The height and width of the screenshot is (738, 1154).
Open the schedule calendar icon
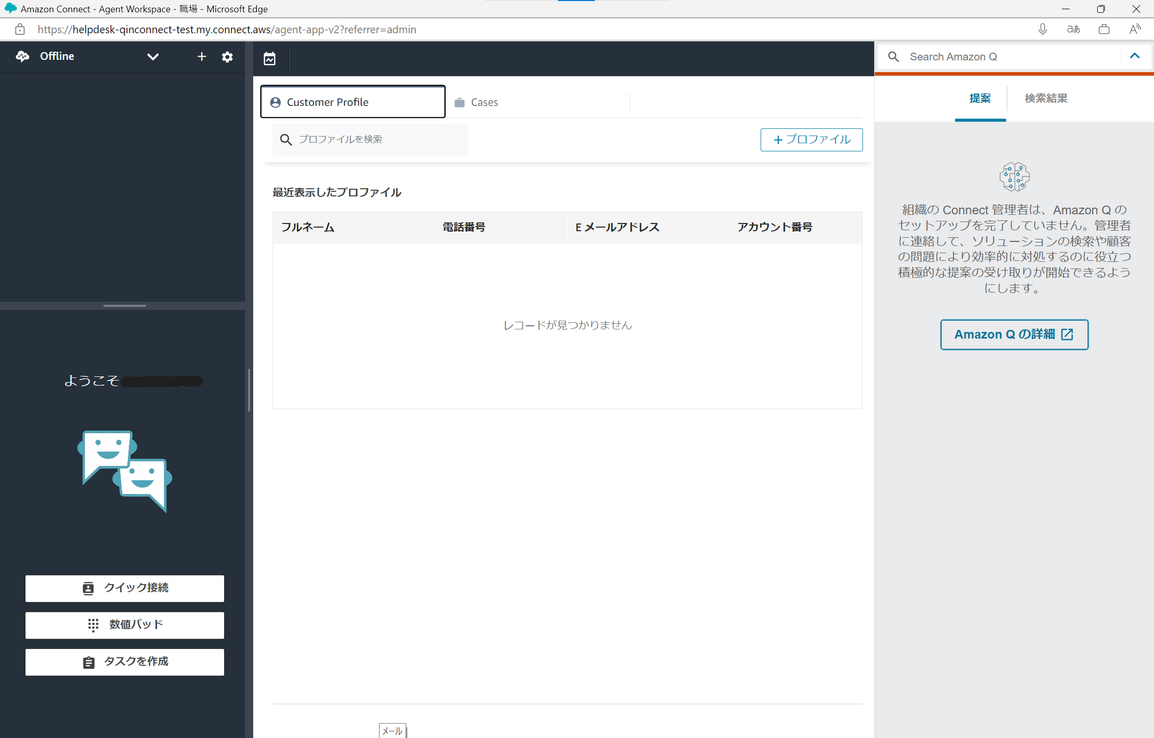coord(270,59)
